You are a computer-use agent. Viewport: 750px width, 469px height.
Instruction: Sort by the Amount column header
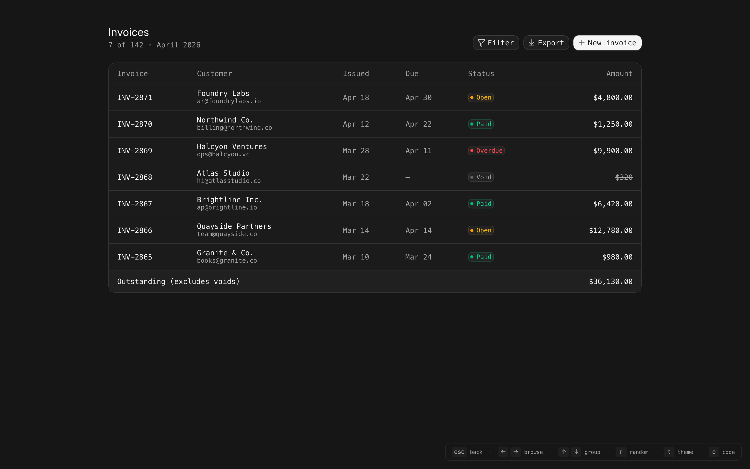click(619, 73)
